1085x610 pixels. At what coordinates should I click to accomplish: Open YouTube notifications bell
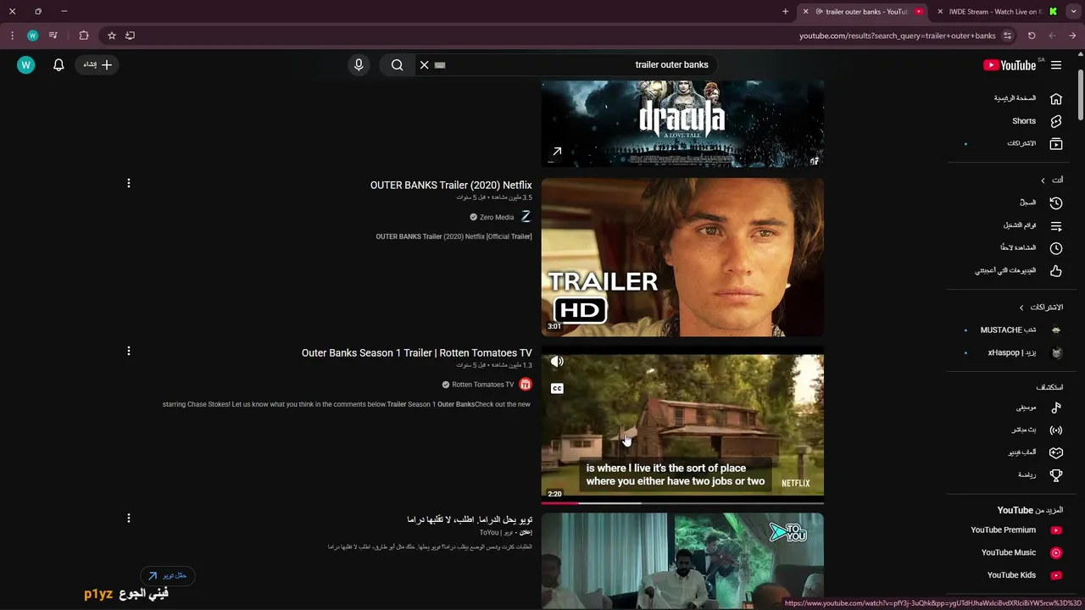[58, 65]
